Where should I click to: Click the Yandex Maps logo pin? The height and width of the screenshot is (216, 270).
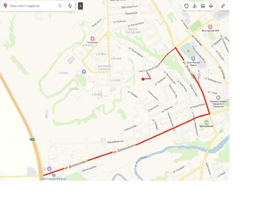coord(5,6)
